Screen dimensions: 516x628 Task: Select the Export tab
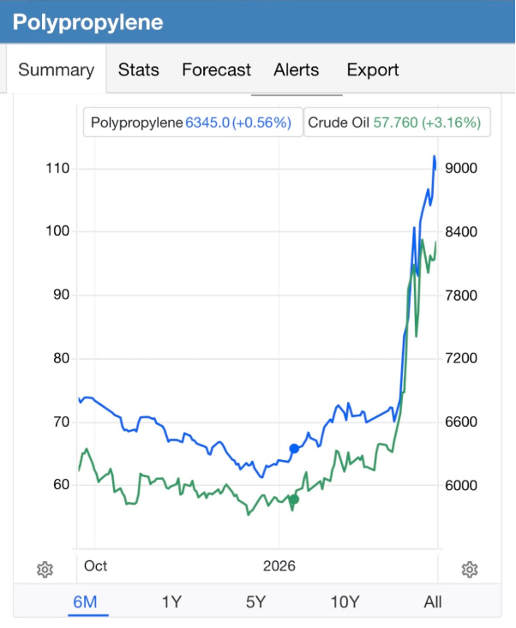373,70
